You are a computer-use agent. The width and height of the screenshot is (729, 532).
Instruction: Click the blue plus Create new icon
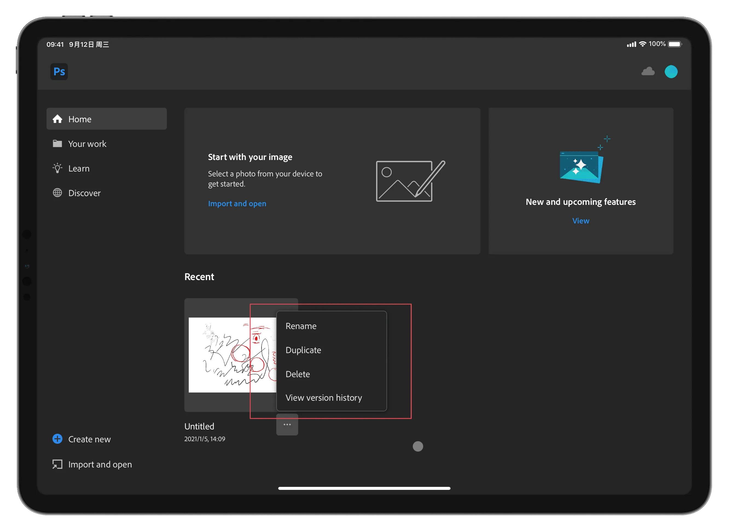(x=57, y=439)
